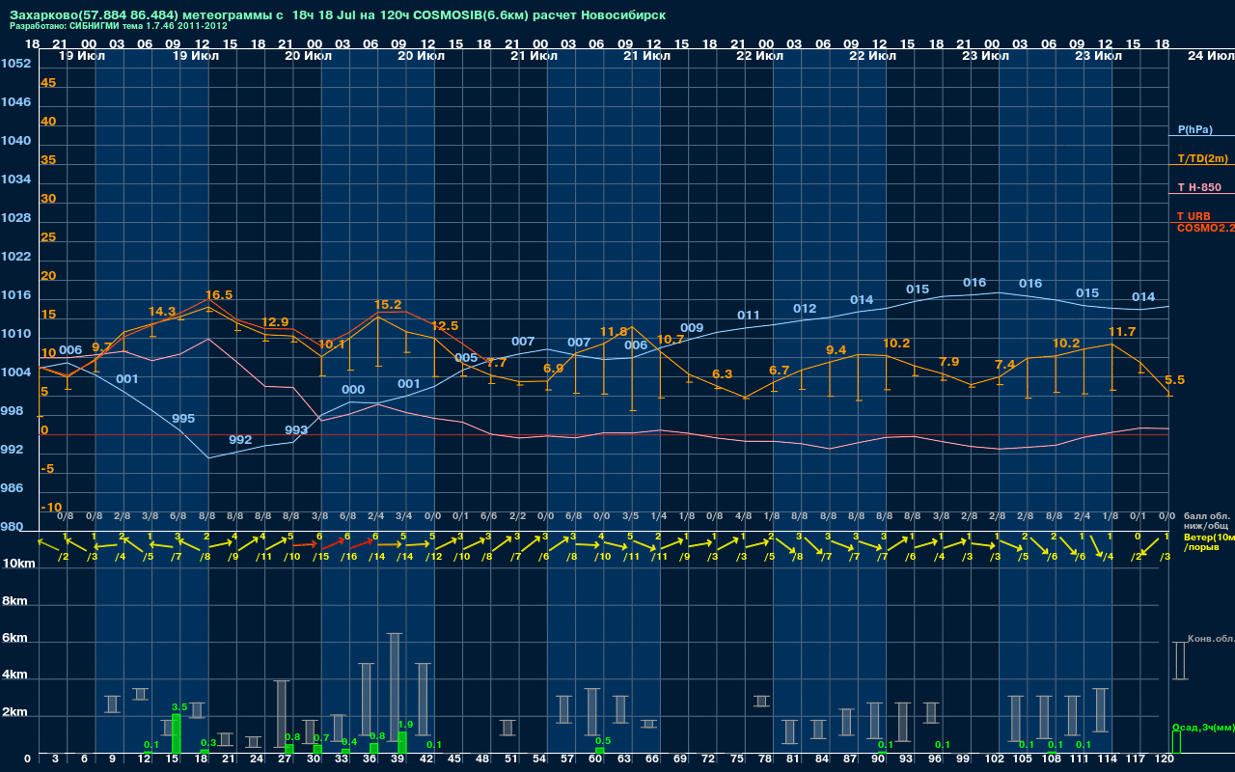Select the T H-850 legend label
The width and height of the screenshot is (1235, 772).
1198,187
